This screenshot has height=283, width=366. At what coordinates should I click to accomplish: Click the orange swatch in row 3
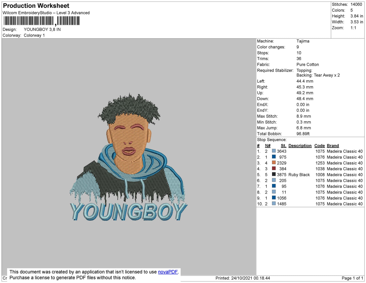click(274, 162)
